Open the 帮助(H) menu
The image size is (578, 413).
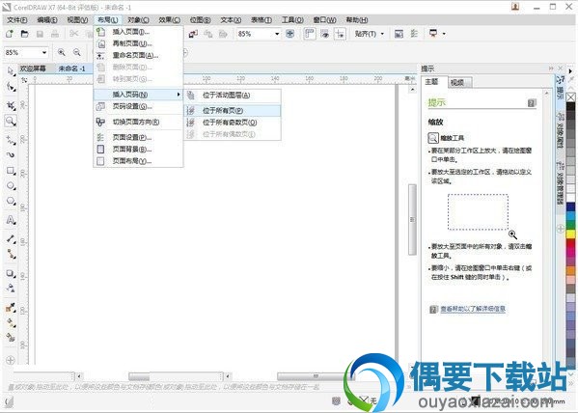(x=357, y=20)
